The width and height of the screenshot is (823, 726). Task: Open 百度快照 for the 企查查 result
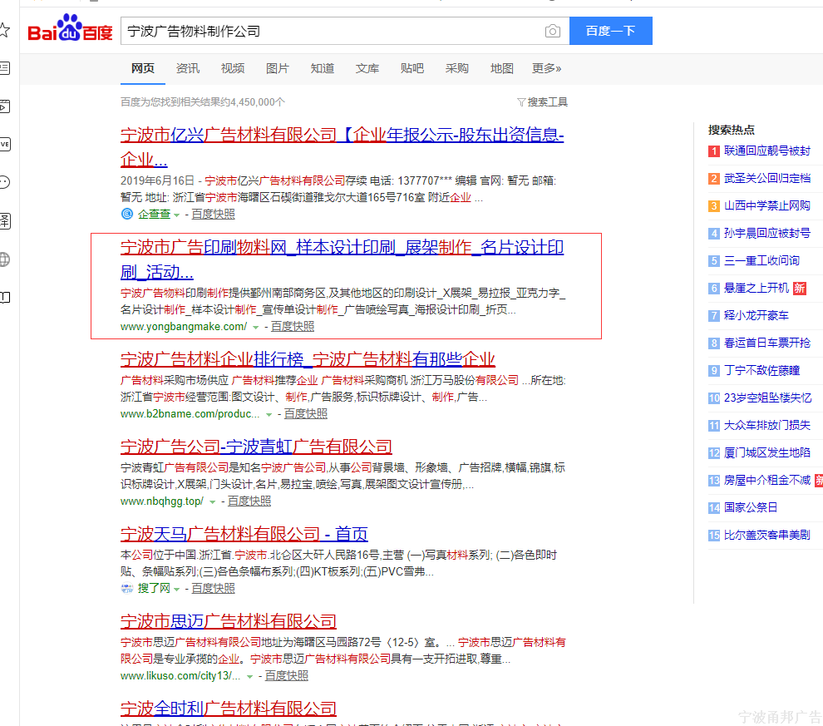click(213, 215)
